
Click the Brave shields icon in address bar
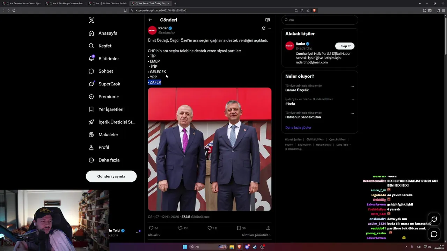pyautogui.click(x=314, y=10)
